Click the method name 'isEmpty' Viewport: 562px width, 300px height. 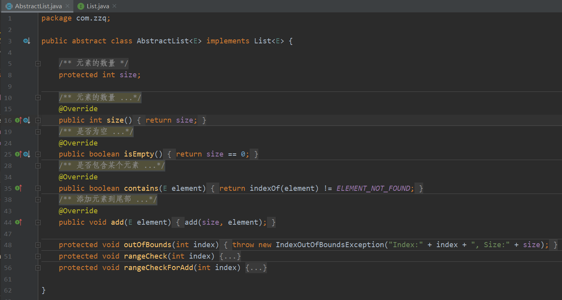(139, 154)
